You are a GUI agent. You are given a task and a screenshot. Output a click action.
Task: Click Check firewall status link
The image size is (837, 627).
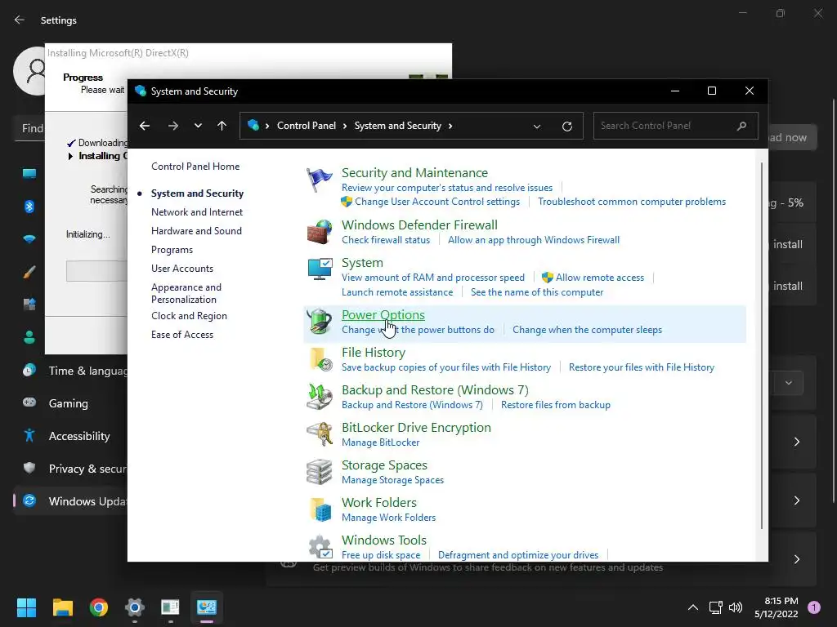pos(386,240)
